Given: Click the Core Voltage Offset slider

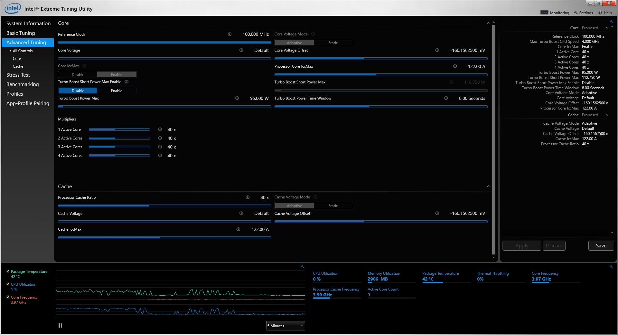Looking at the screenshot, I should coord(381,59).
